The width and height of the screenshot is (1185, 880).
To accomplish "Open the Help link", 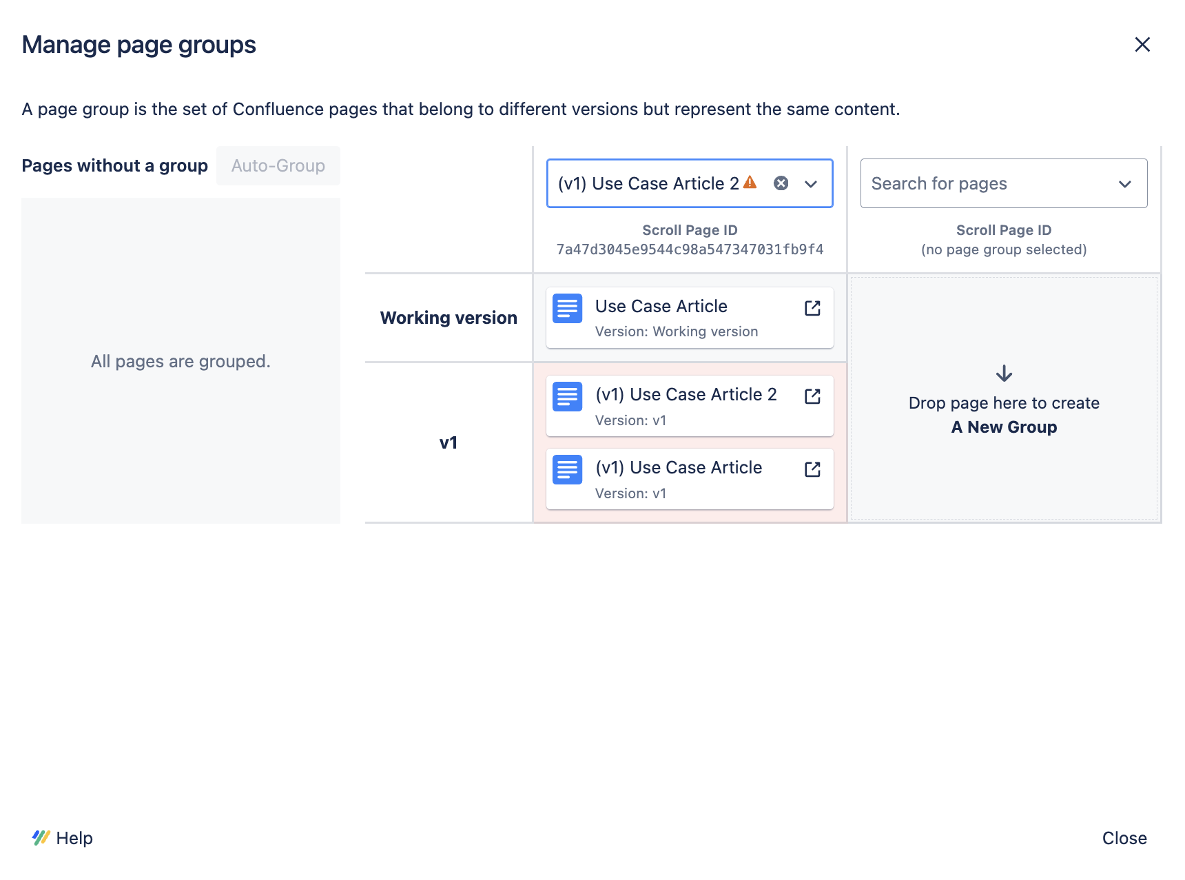I will click(x=74, y=838).
